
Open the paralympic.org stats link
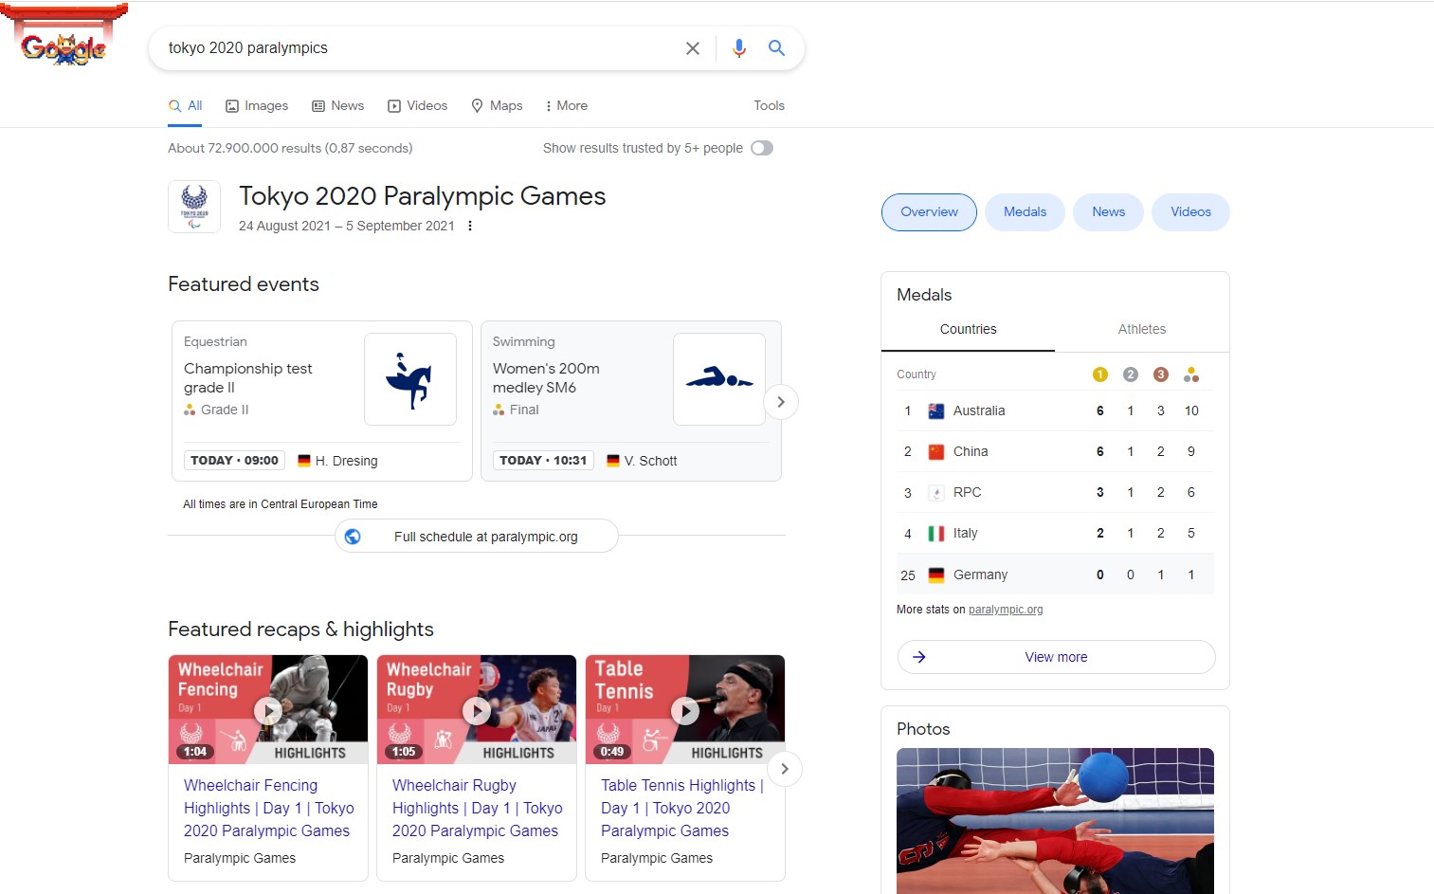[x=1006, y=609]
